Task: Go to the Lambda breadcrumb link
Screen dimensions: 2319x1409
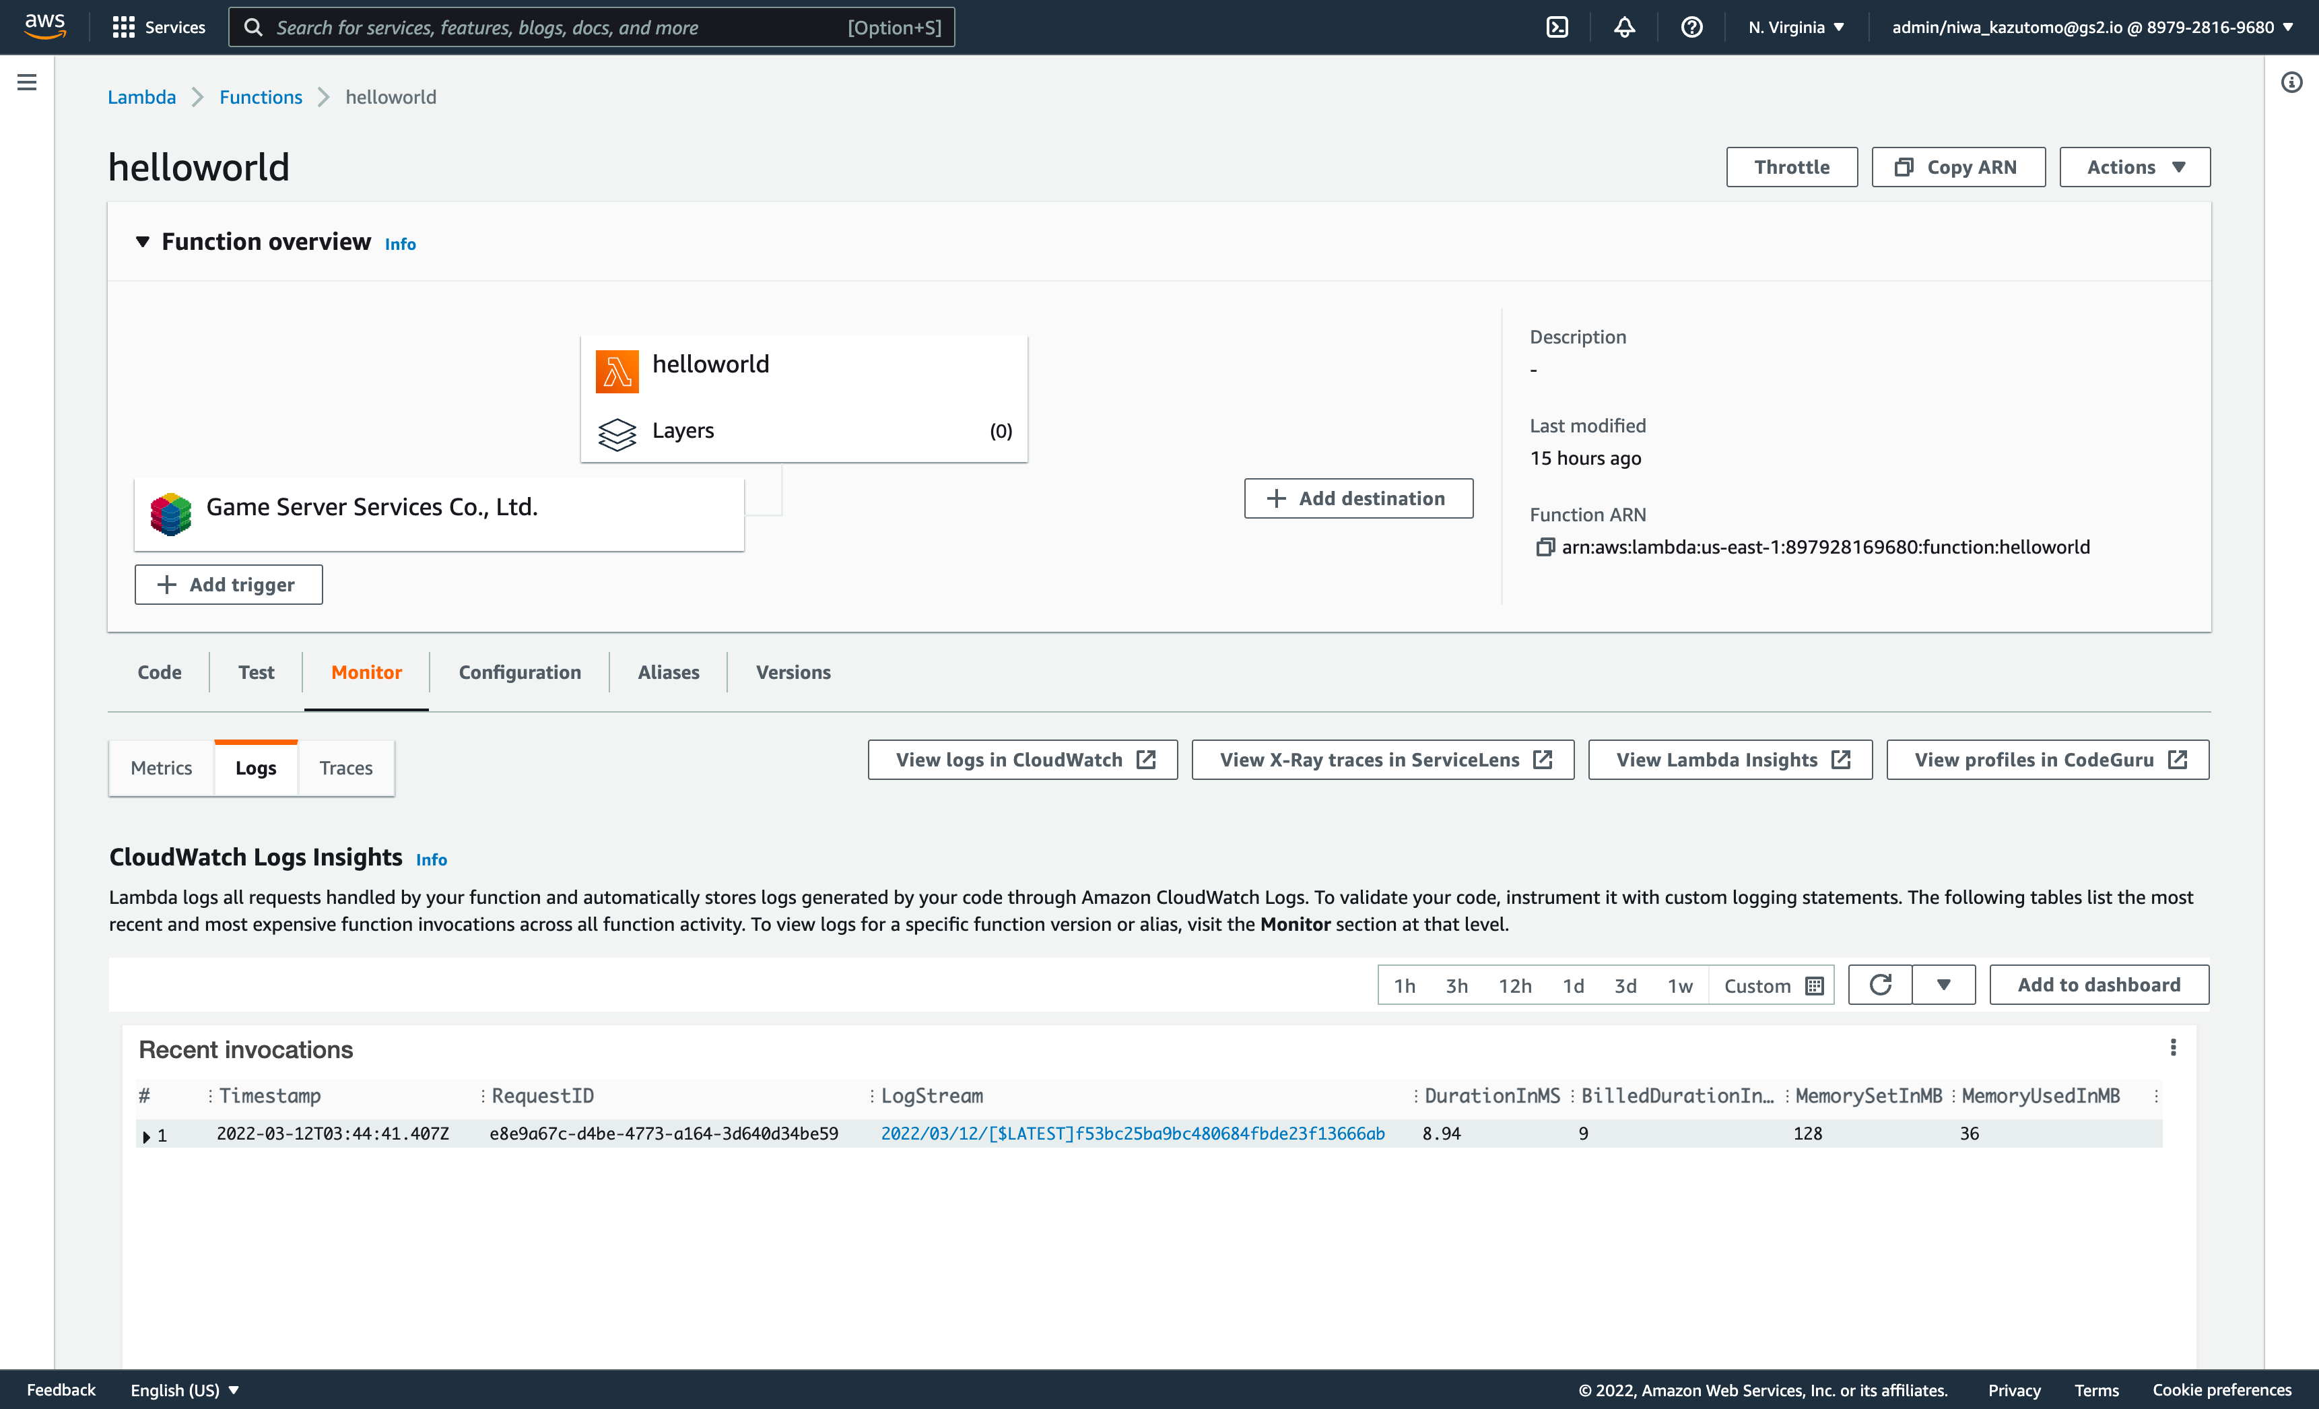Action: pyautogui.click(x=141, y=97)
